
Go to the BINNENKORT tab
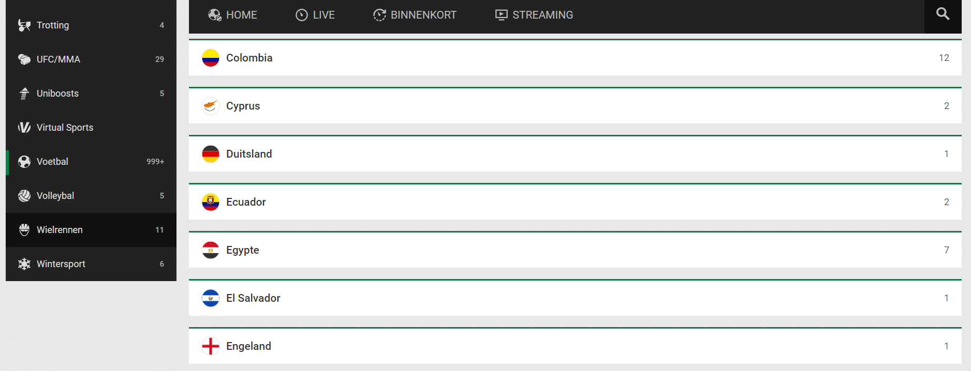(415, 15)
